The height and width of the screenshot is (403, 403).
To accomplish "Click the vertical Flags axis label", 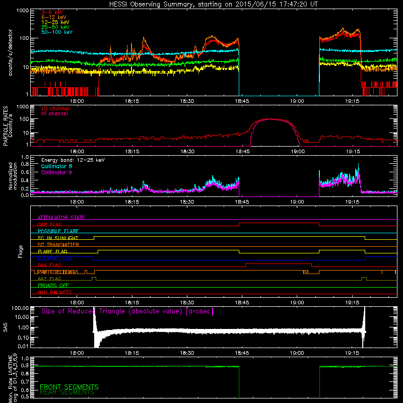I will 21,251.
